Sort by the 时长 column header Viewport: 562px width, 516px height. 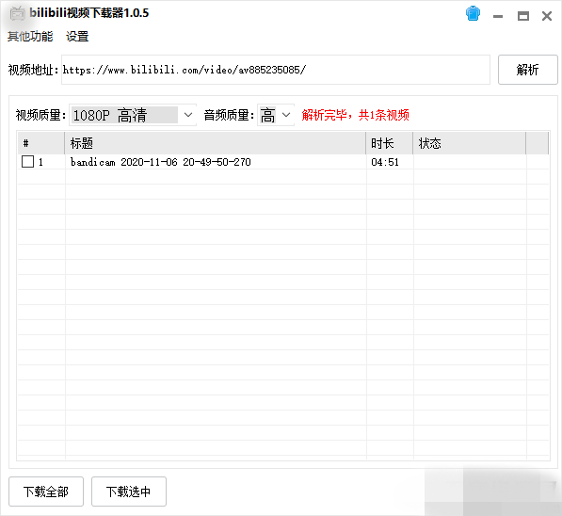(389, 143)
